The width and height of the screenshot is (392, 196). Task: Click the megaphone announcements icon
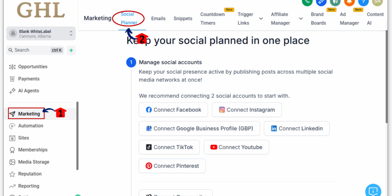tap(335, 2)
